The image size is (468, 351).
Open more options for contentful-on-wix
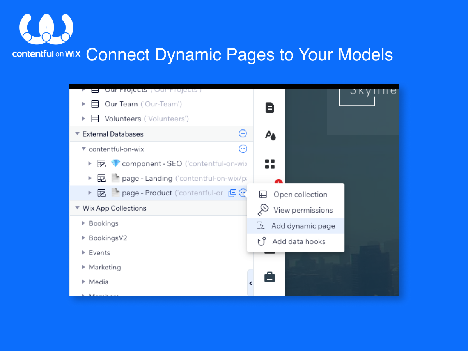coord(243,149)
